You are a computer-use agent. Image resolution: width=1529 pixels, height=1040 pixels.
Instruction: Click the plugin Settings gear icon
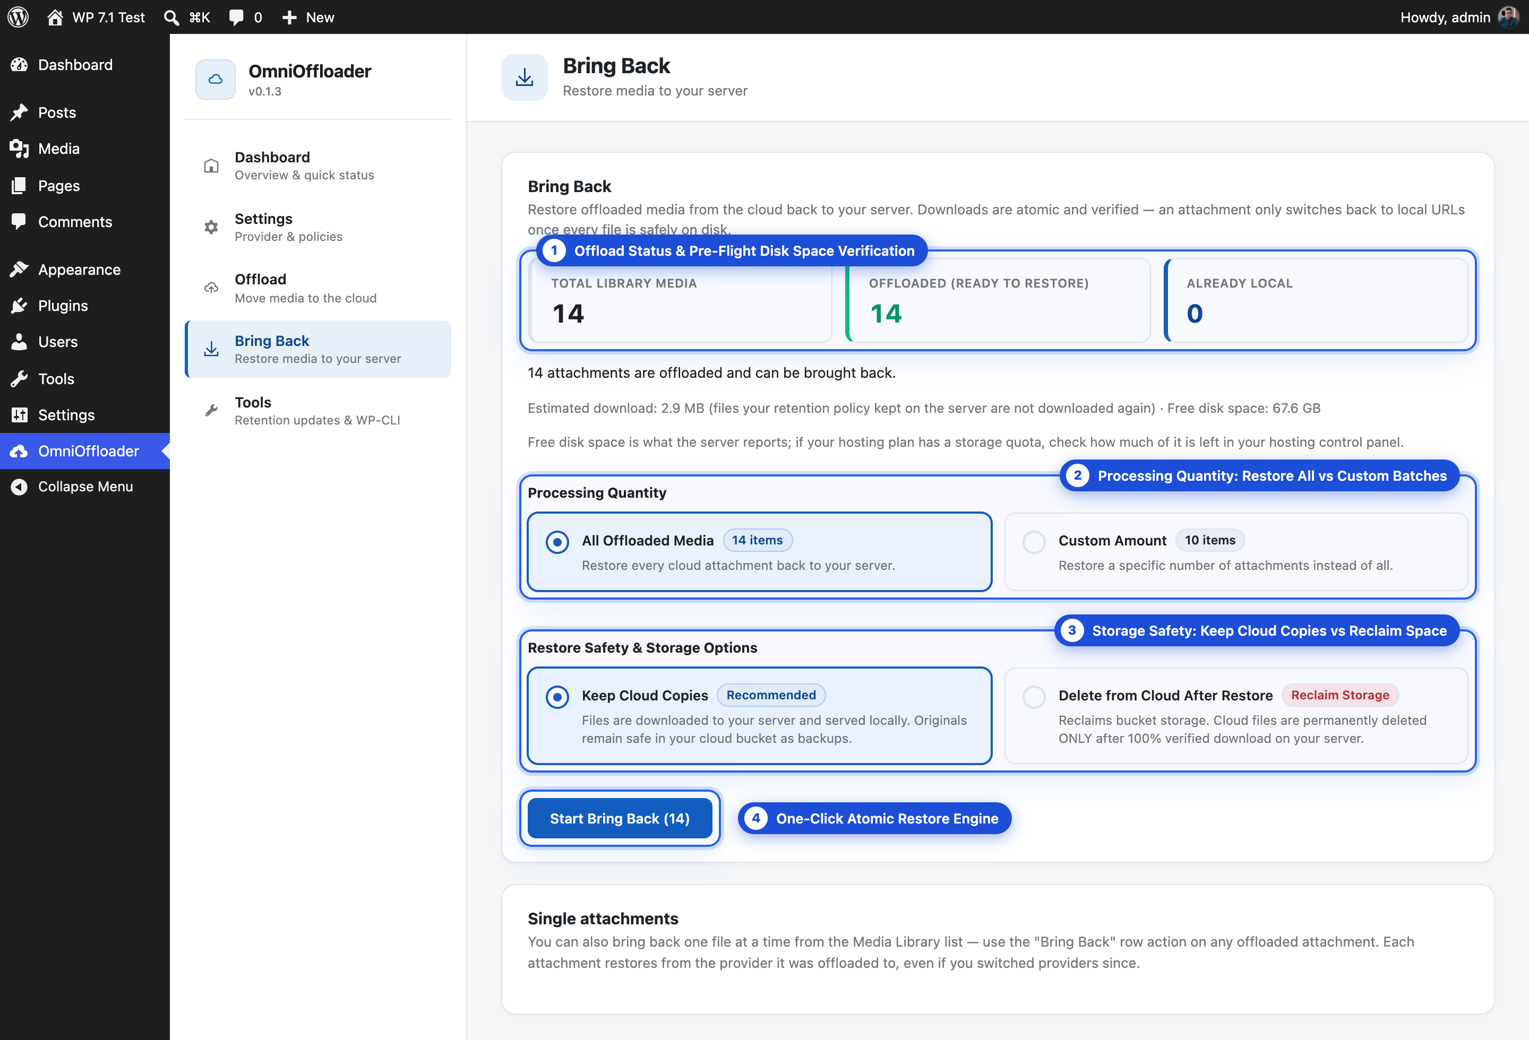[211, 228]
